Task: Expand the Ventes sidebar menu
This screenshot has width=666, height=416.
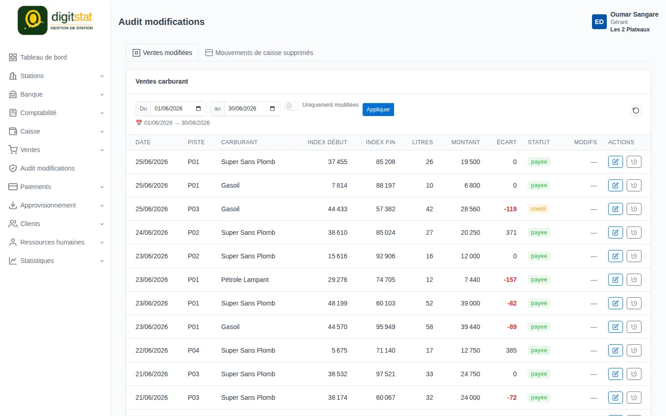Action: pos(55,150)
